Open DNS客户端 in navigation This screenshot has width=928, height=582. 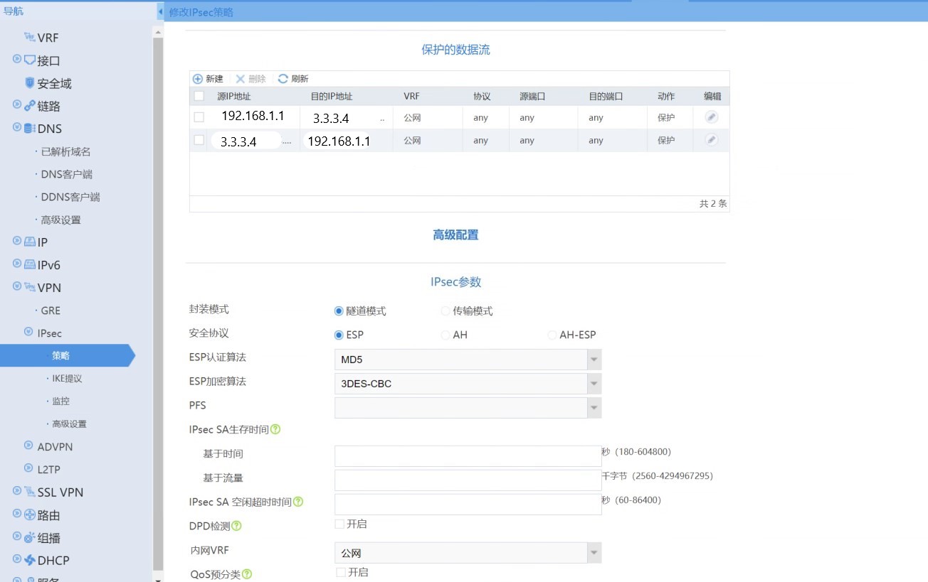pyautogui.click(x=67, y=174)
